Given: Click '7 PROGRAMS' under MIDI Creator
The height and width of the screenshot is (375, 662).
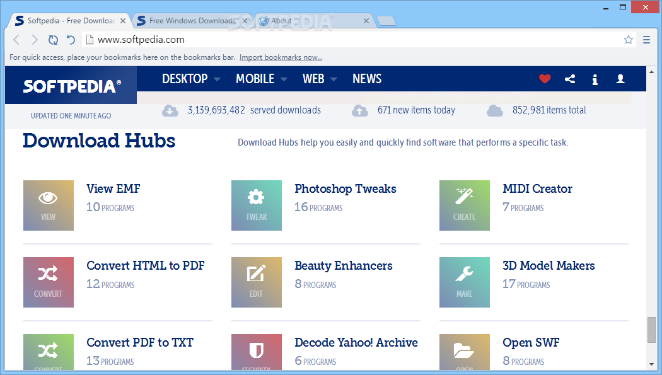Looking at the screenshot, I should [523, 207].
